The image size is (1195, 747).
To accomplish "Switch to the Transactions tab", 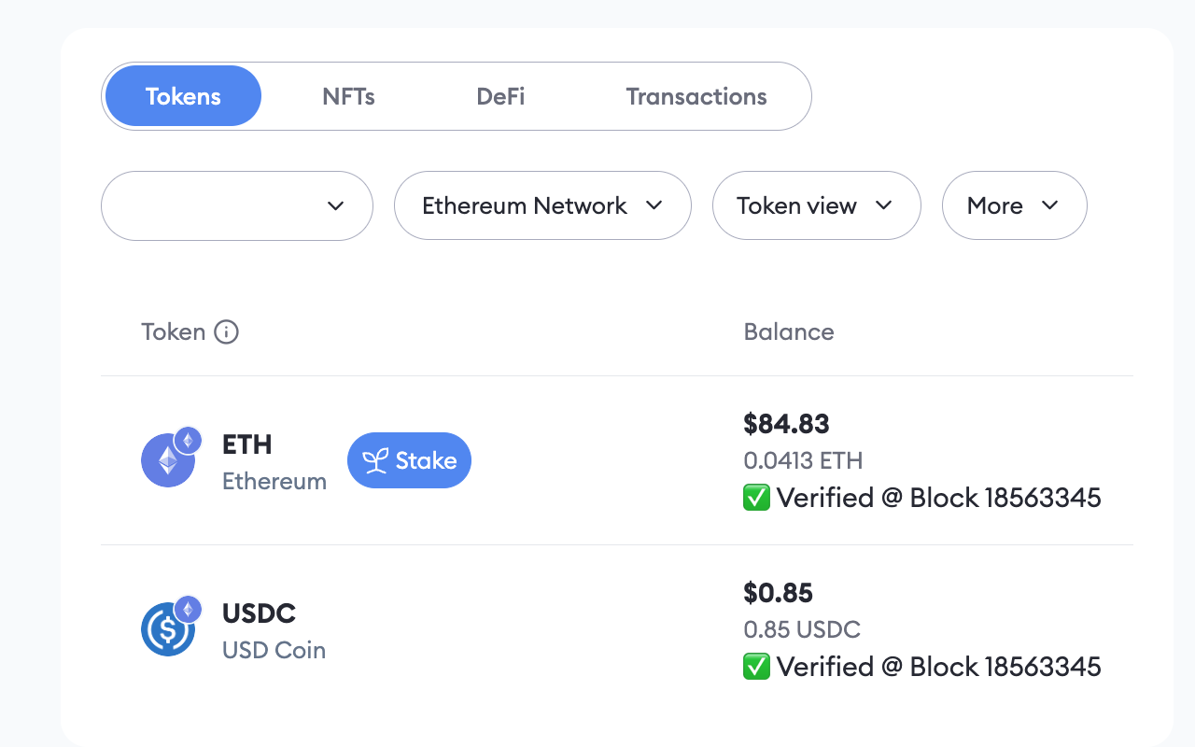I will [x=696, y=96].
